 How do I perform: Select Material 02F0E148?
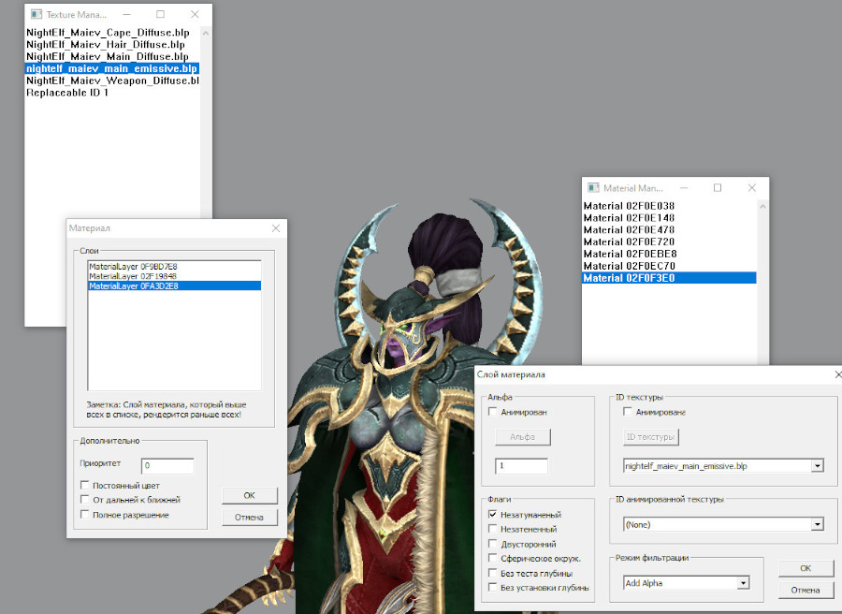670,217
